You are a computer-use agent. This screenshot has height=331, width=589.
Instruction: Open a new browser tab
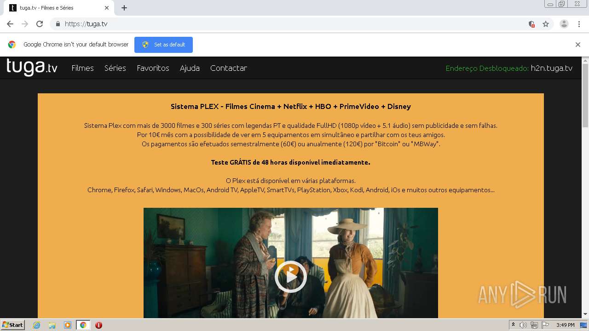124,8
